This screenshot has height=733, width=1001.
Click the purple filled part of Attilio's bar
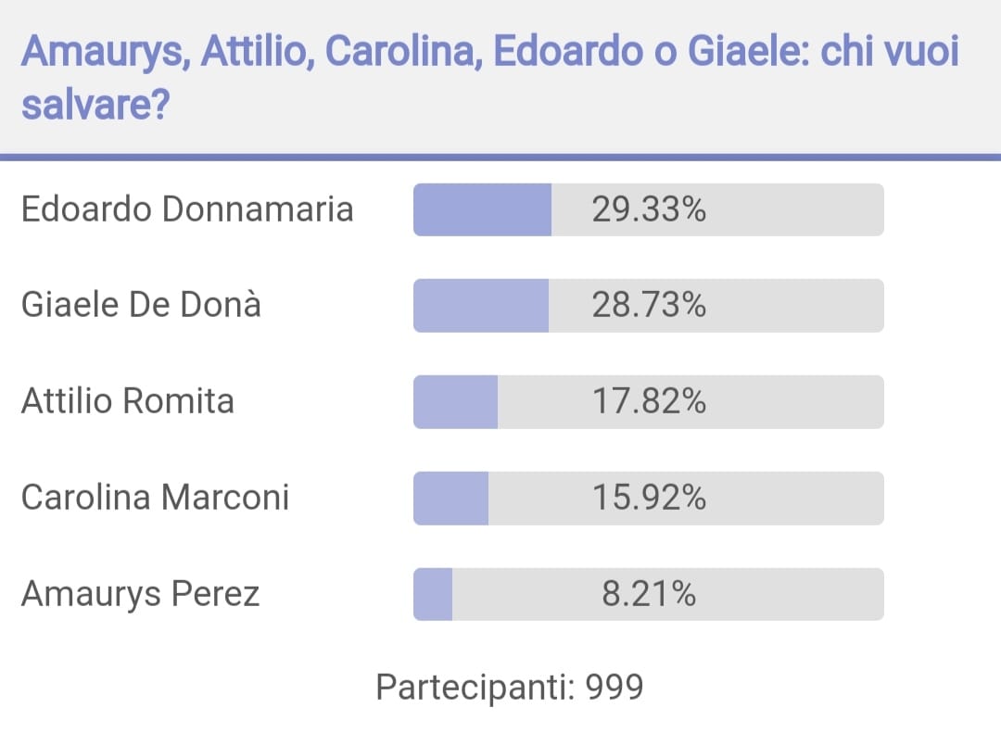pyautogui.click(x=455, y=401)
